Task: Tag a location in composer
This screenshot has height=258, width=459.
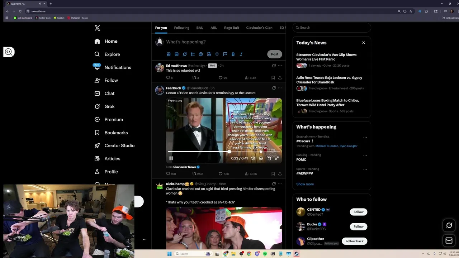Action: pos(217,54)
